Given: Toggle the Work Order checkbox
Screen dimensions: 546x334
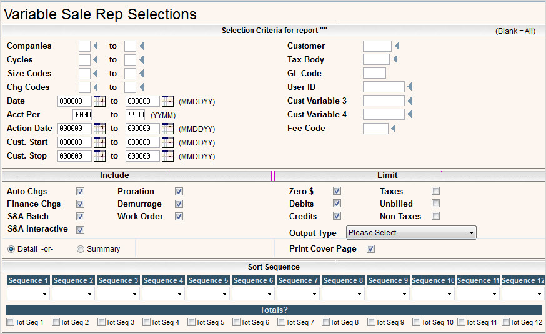Looking at the screenshot, I should pos(179,217).
